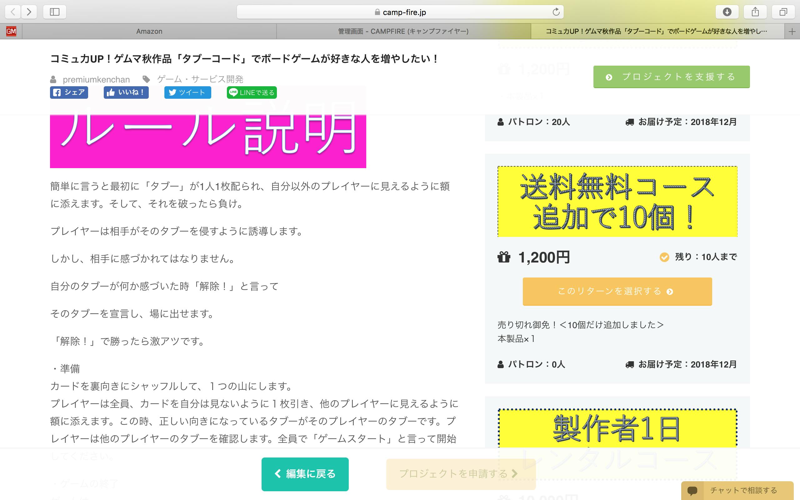Screen dimensions: 800x500
Task: Click the いいね！ like button
Action: click(126, 92)
